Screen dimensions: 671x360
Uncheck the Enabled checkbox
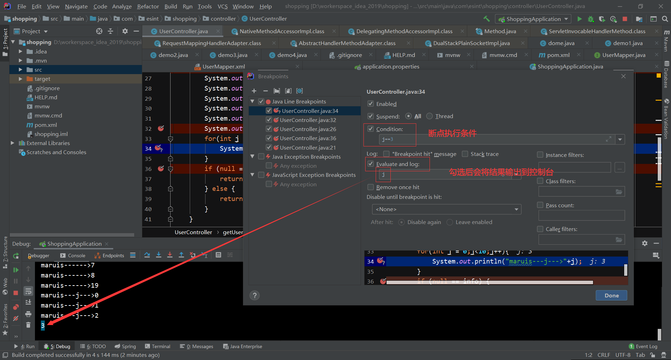coord(370,103)
